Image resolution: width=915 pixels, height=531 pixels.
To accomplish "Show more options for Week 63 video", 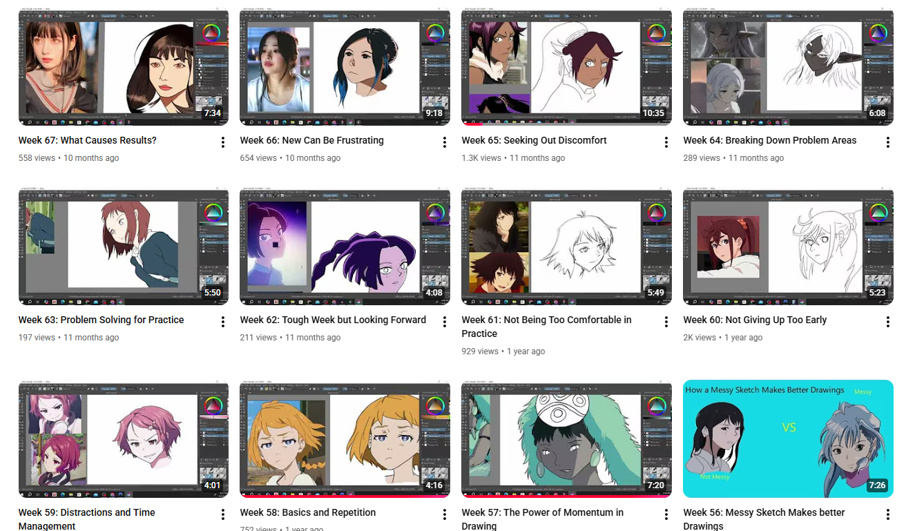I will (223, 322).
